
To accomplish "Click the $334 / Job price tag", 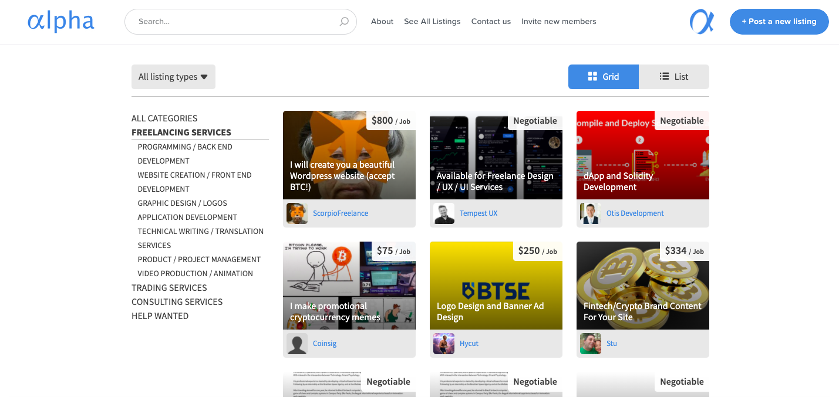I will 685,251.
